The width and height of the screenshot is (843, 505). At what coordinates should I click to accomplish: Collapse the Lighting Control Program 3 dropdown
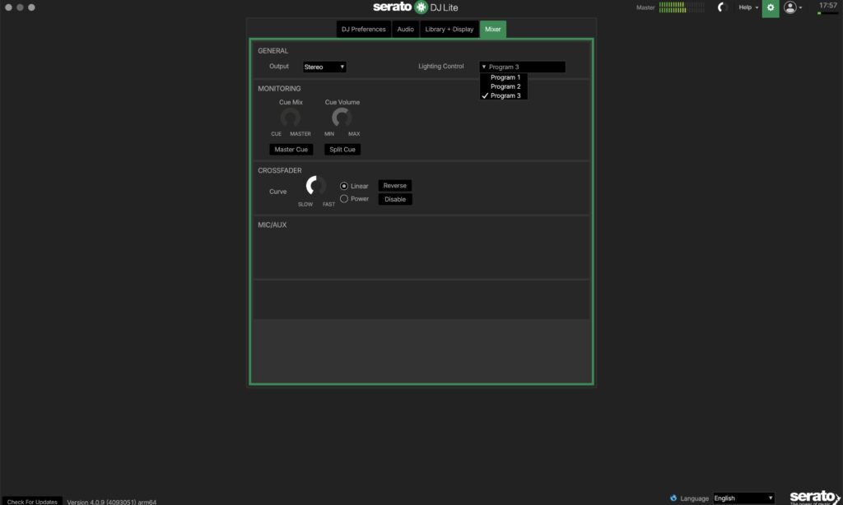coord(522,67)
